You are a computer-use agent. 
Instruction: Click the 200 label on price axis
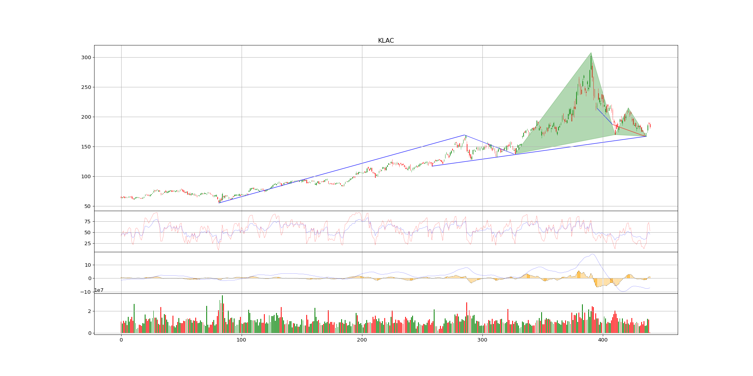86,117
